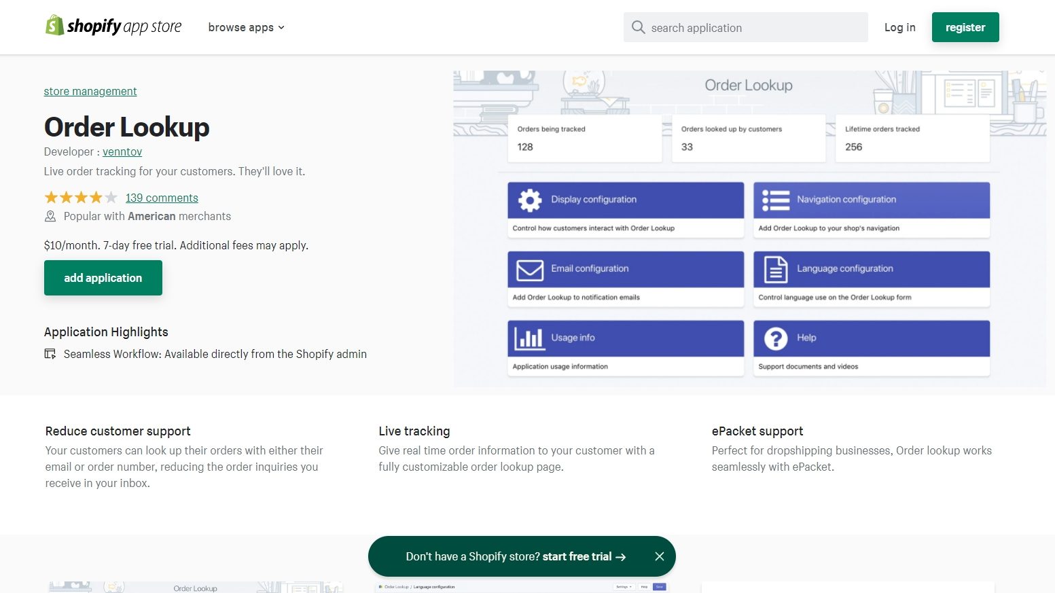The height and width of the screenshot is (593, 1055).
Task: Click the Shopify bag logo icon
Action: point(54,26)
